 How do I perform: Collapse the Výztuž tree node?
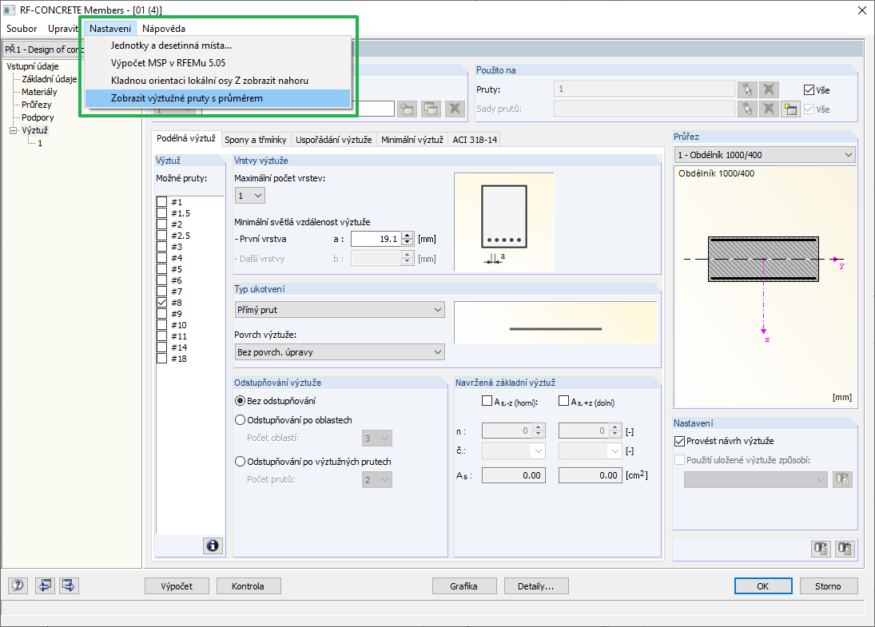point(14,130)
